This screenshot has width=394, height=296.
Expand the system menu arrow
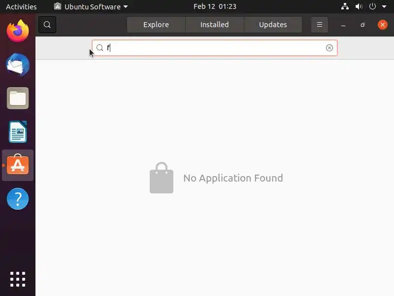(384, 6)
